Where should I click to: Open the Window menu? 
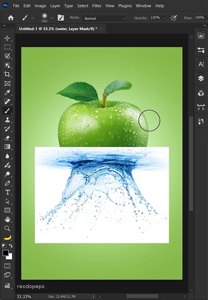(x=143, y=6)
